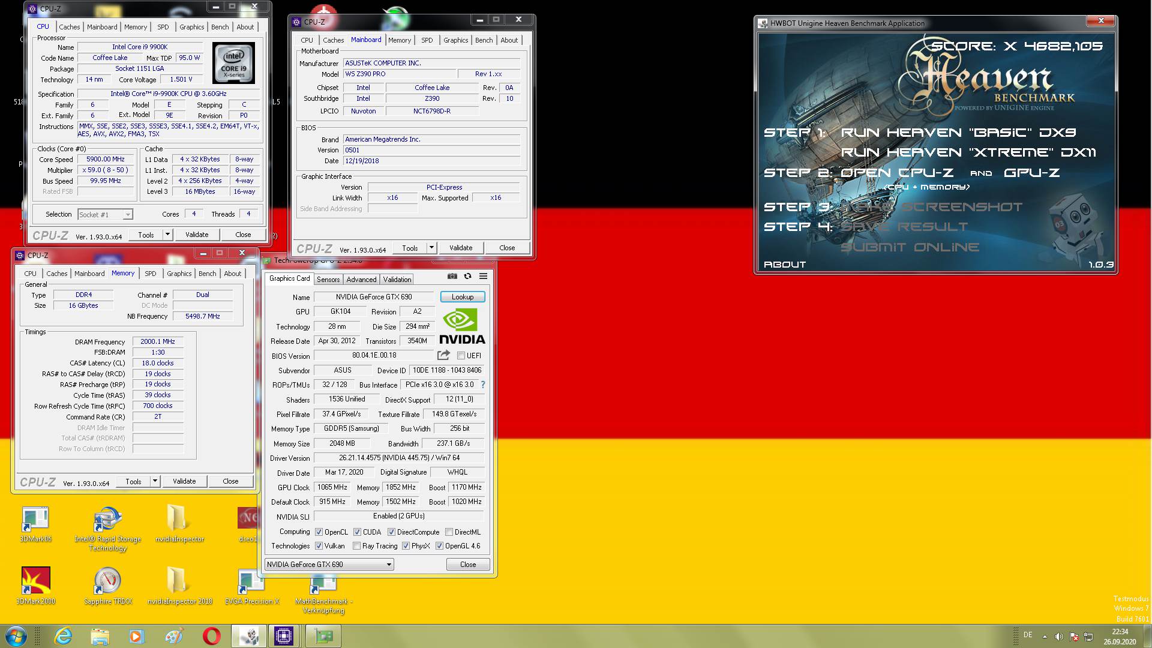Click SUBMIT ONLINE in HWBOT Heaven
Viewport: 1152px width, 648px height.
click(910, 247)
